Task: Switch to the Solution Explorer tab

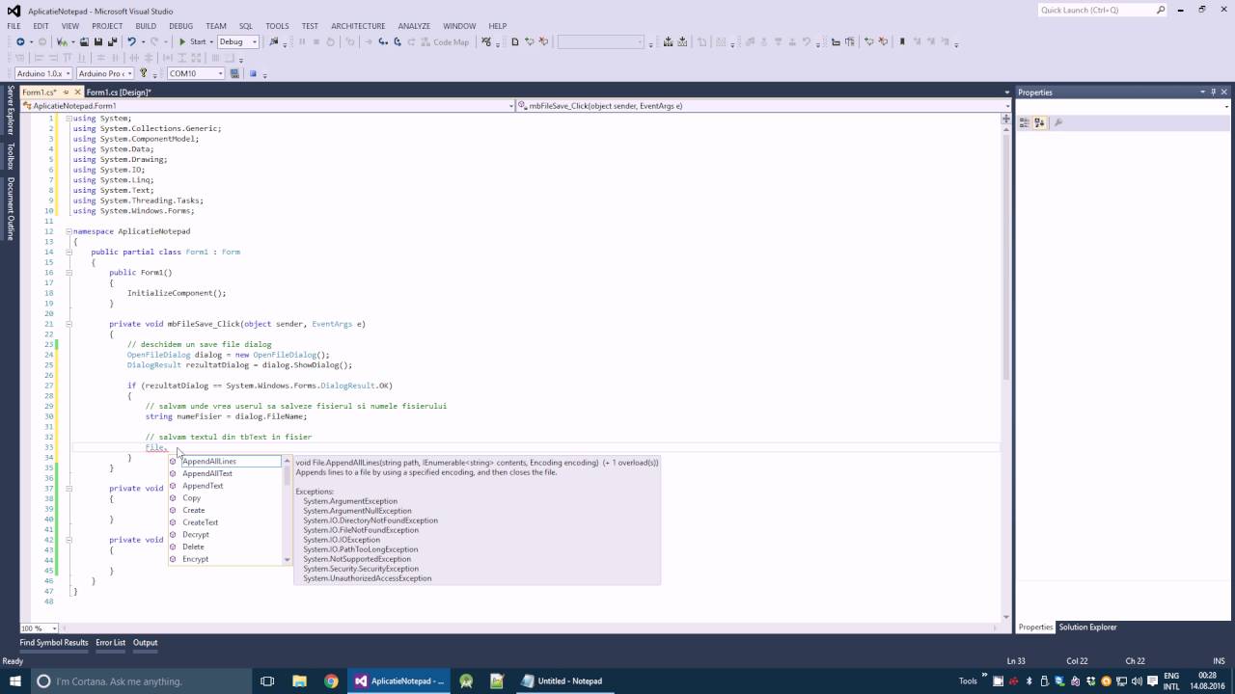Action: 1087,627
